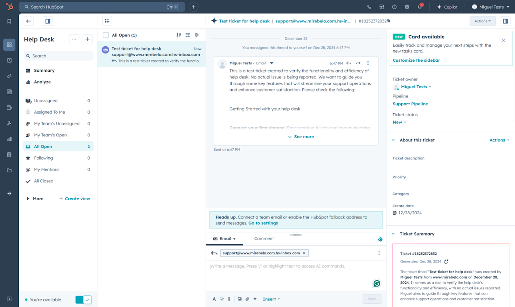
Task: Open the Support Pipeline link
Action: [410, 104]
